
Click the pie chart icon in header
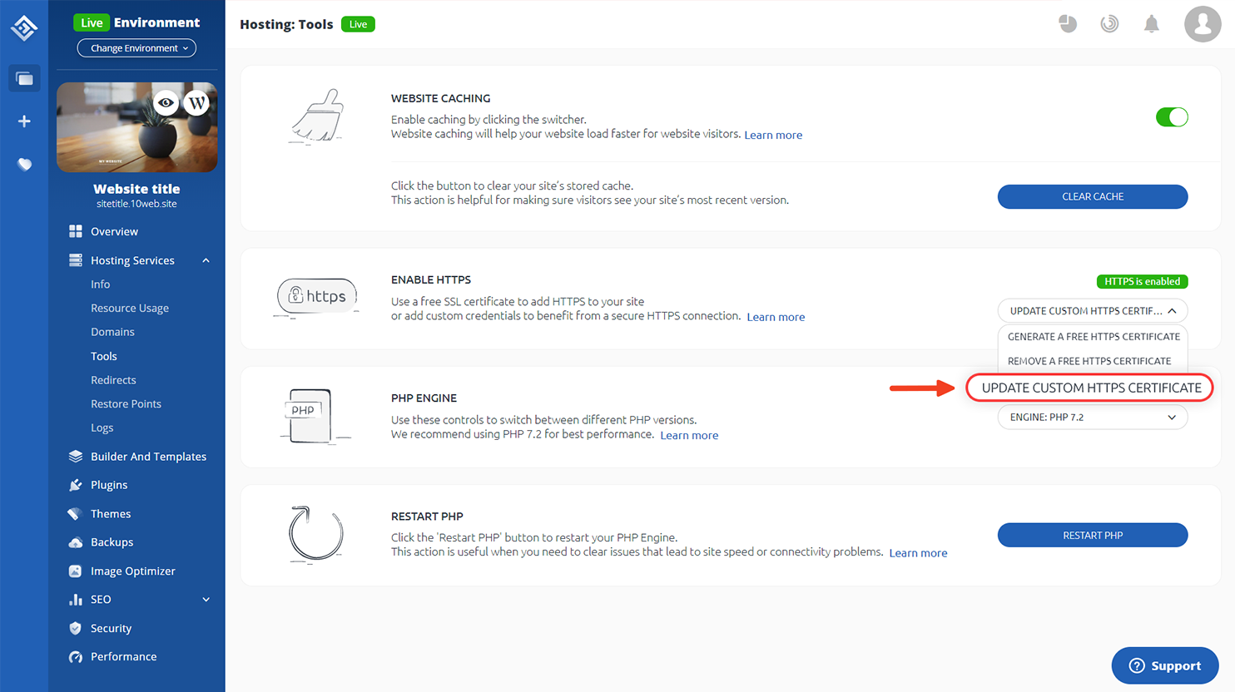pos(1068,24)
